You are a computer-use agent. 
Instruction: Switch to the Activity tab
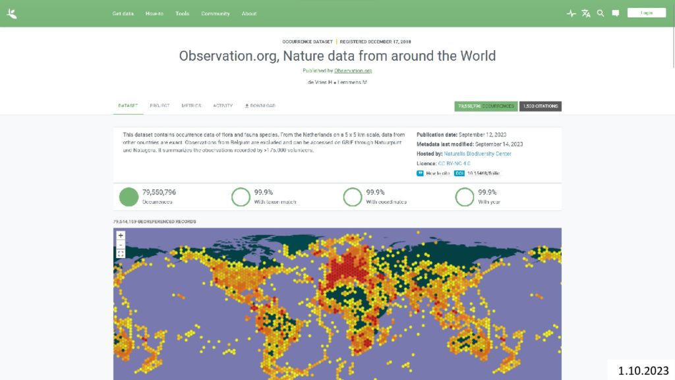[223, 106]
